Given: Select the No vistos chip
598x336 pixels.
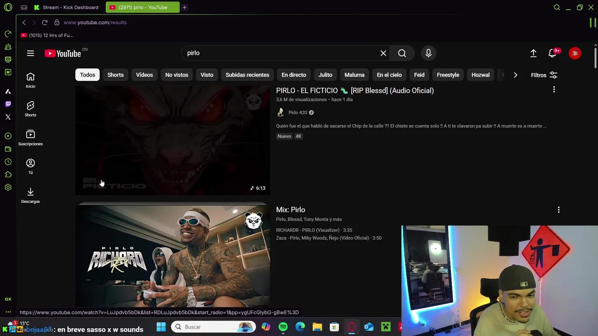Looking at the screenshot, I should coord(177,75).
